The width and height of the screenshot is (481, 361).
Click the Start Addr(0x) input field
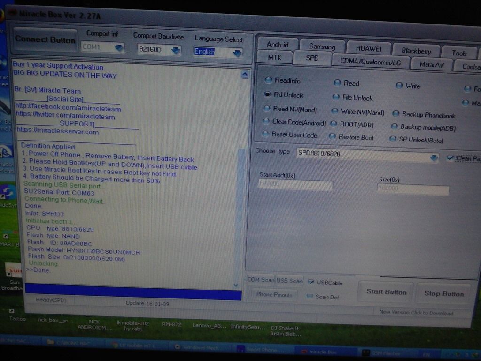(295, 184)
